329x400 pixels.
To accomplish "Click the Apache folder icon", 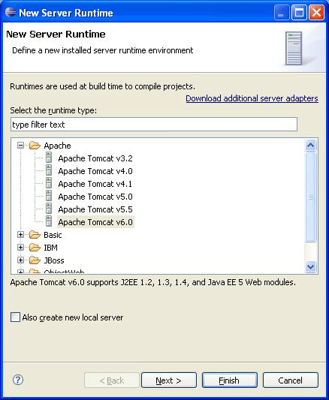I will point(35,146).
